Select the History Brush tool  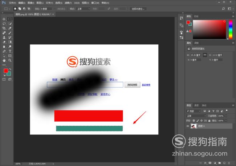[10, 37]
